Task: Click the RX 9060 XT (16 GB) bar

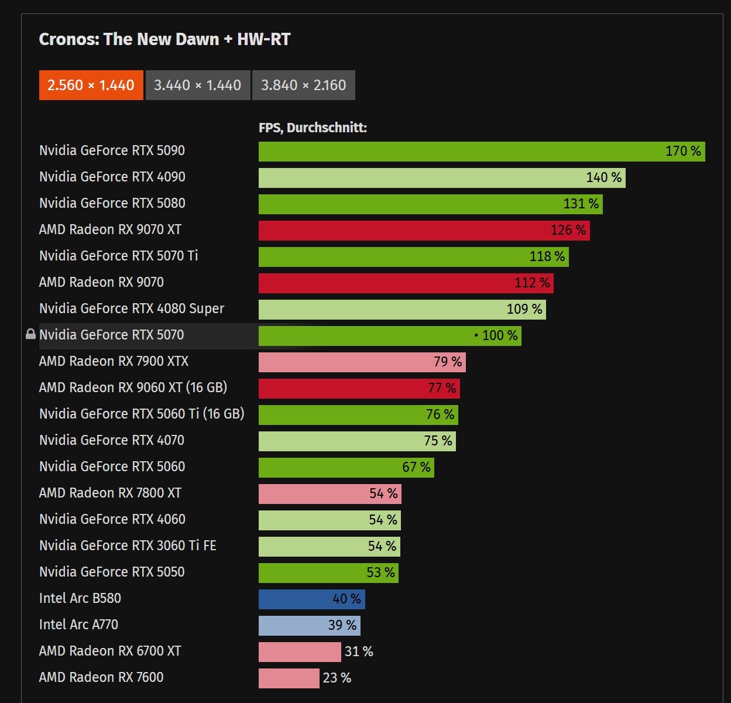Action: tap(359, 388)
